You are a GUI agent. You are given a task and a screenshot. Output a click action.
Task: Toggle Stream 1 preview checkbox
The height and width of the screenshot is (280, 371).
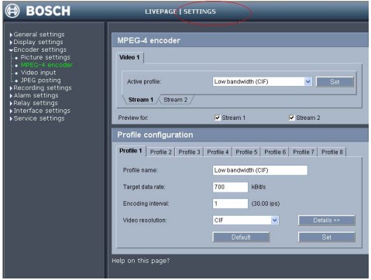(218, 118)
